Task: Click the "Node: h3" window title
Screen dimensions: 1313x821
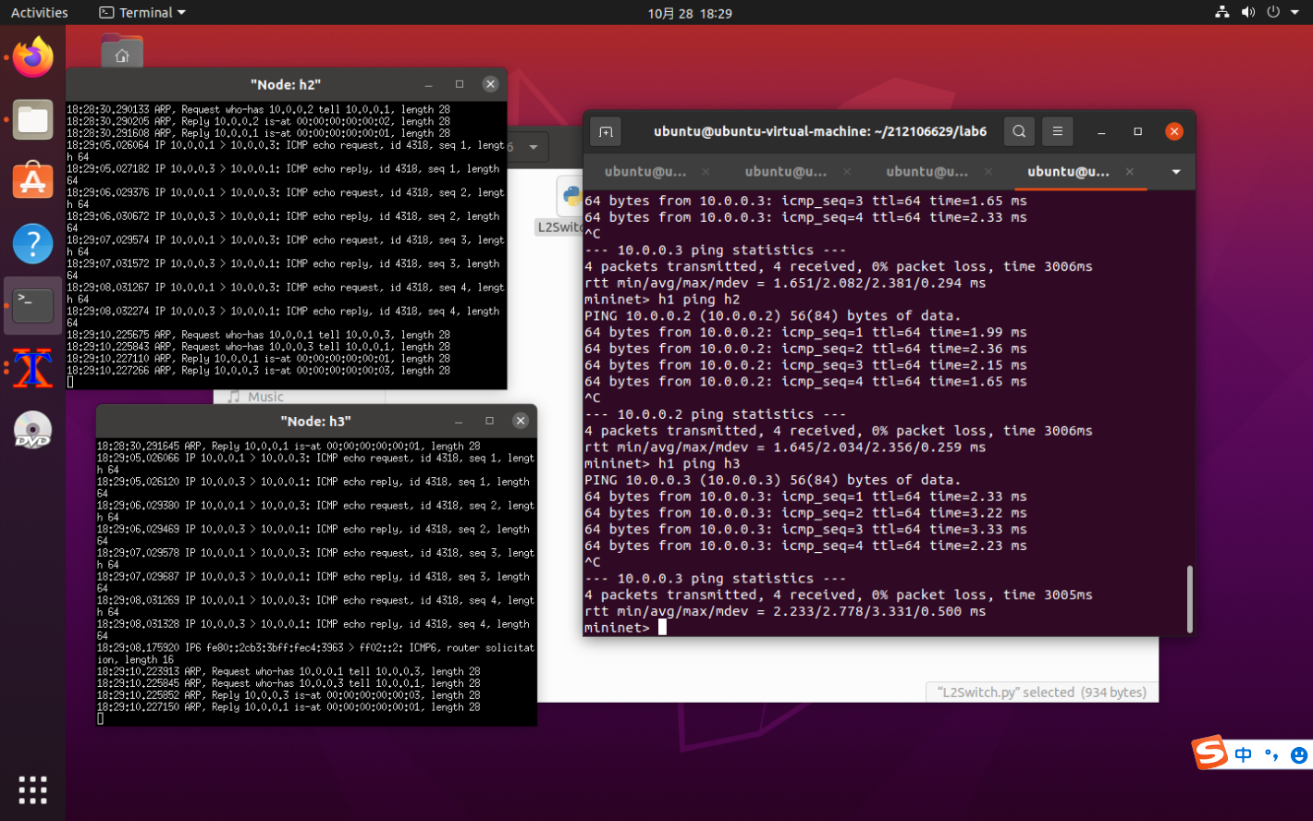Action: pyautogui.click(x=315, y=421)
